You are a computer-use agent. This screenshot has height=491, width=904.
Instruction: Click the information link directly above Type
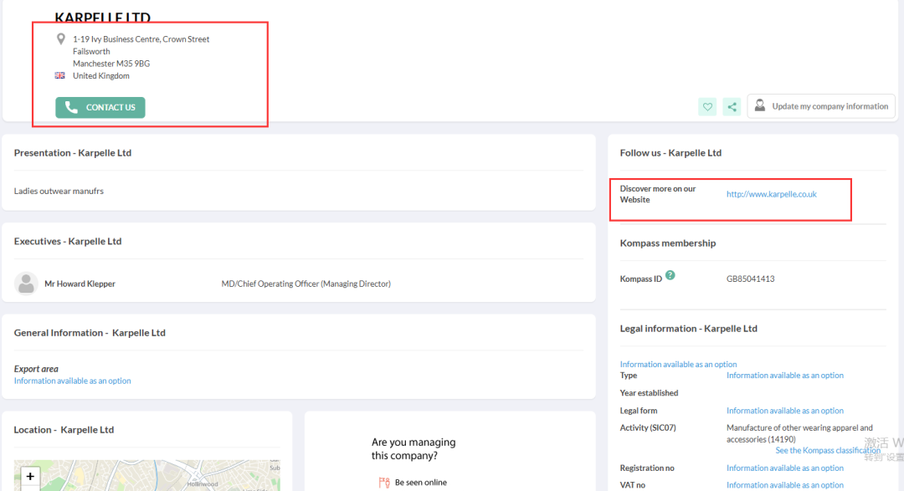[x=678, y=365]
